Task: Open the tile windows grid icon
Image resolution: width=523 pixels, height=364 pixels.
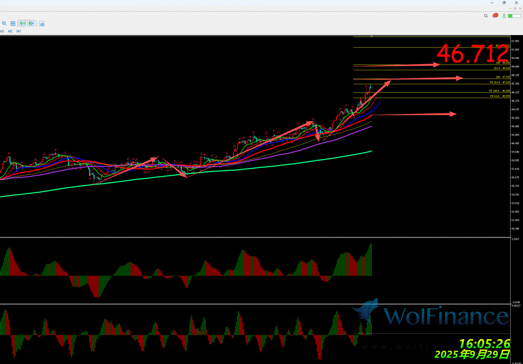Action: pyautogui.click(x=13, y=24)
